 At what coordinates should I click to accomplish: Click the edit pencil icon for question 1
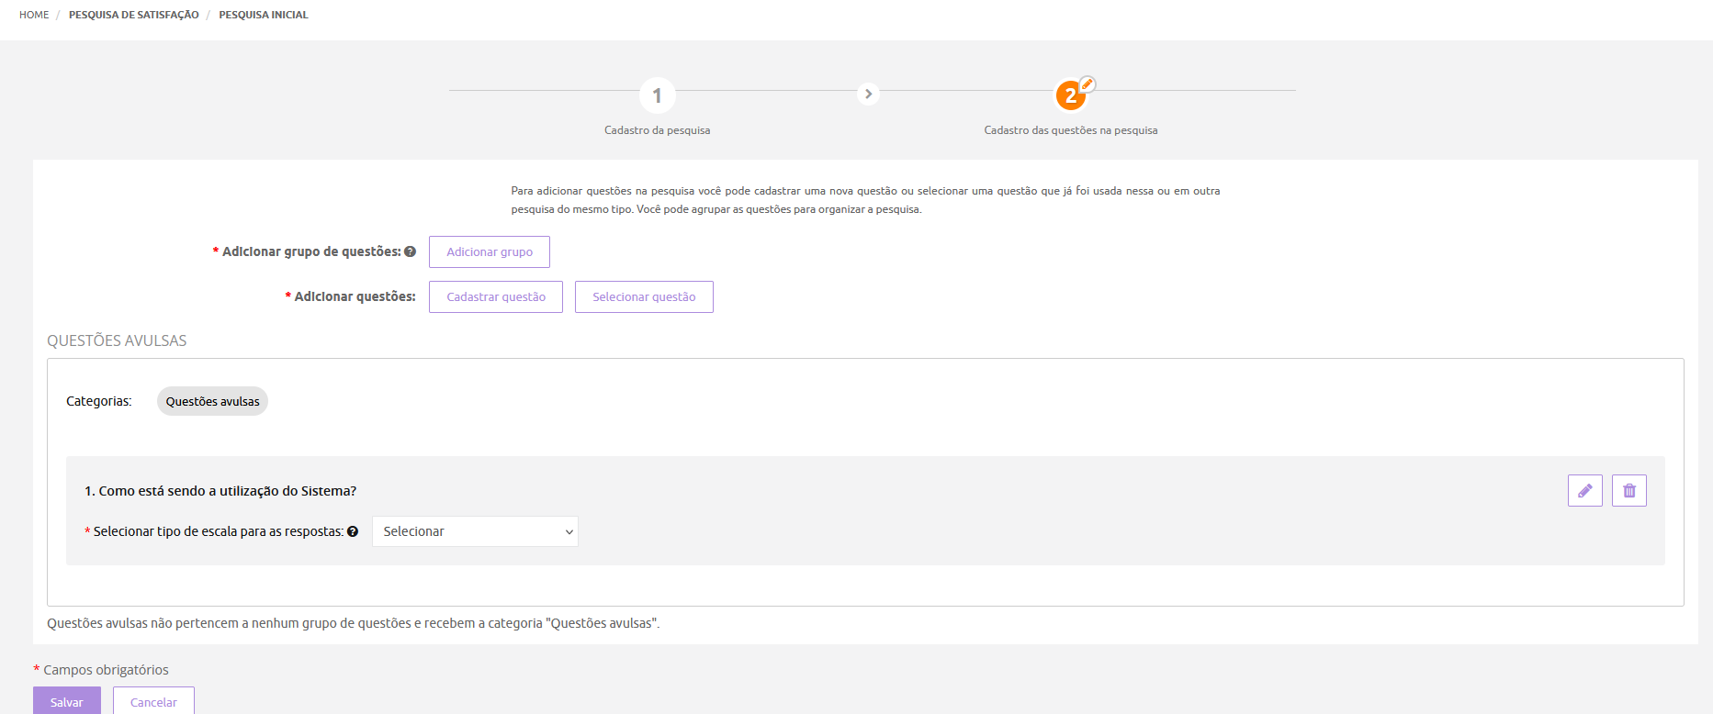tap(1584, 491)
